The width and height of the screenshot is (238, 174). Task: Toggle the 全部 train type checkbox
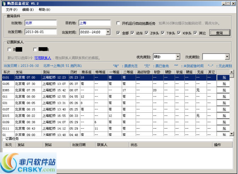(118, 33)
